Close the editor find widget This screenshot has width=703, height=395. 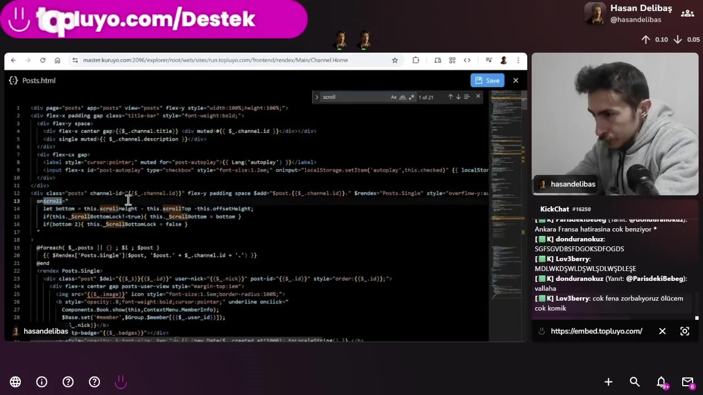478,97
